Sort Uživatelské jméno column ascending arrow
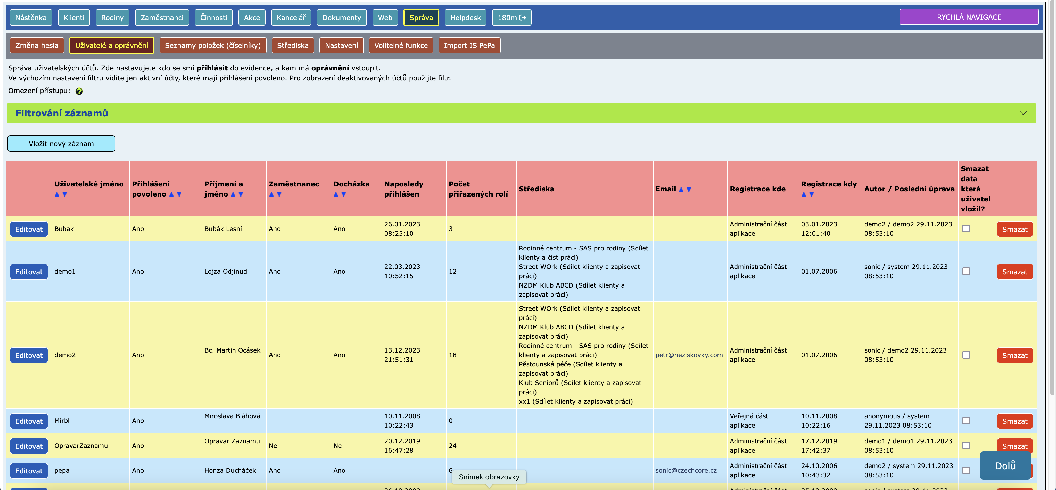 (x=57, y=194)
